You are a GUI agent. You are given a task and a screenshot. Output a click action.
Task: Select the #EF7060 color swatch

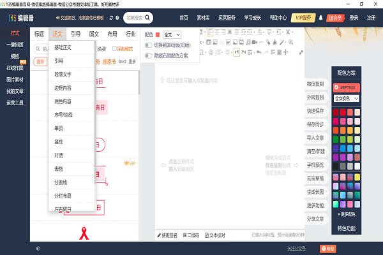pyautogui.click(x=347, y=87)
